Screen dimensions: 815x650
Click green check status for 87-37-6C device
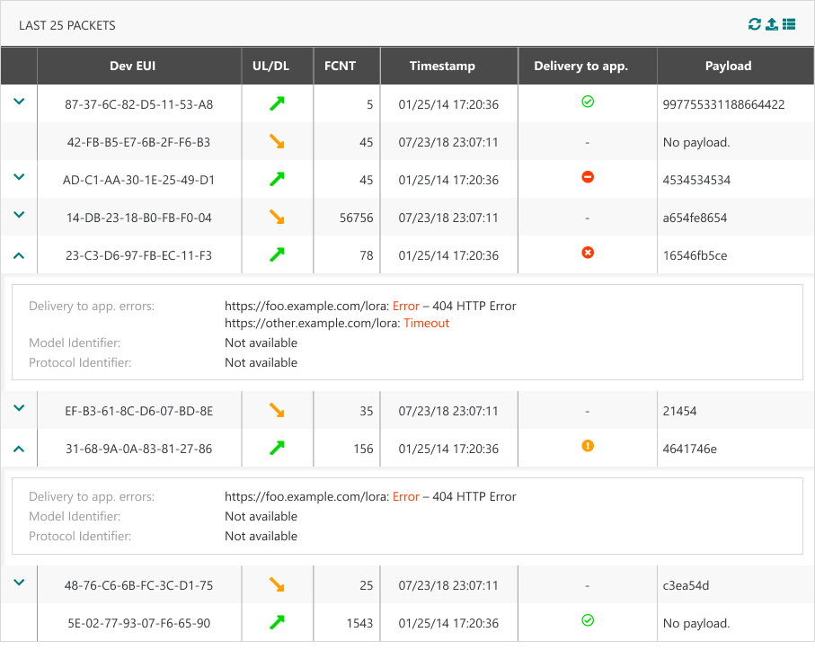coord(588,102)
